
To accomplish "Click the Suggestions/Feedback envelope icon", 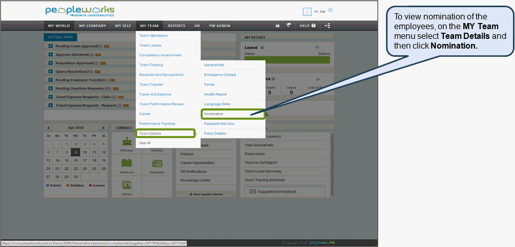I will (252, 192).
